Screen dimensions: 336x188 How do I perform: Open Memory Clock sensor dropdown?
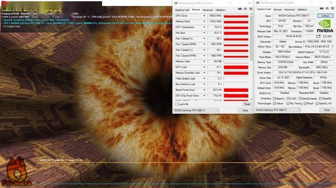[x=204, y=21]
